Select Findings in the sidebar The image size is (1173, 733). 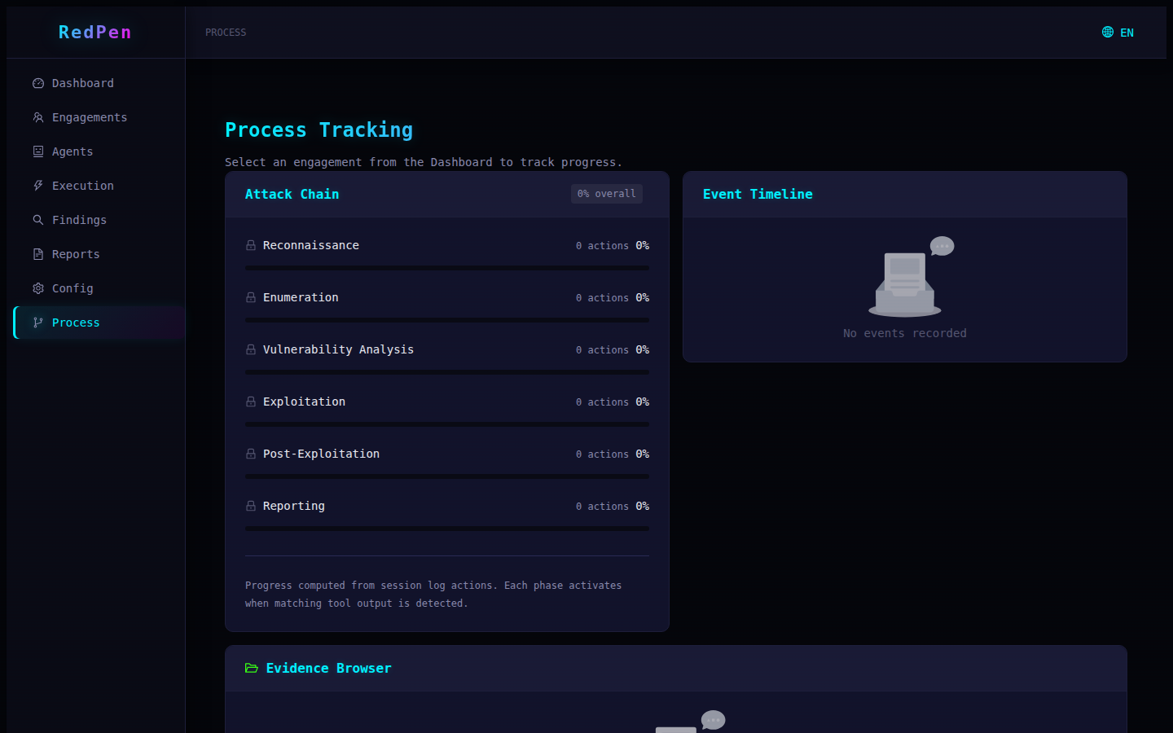[99, 220]
